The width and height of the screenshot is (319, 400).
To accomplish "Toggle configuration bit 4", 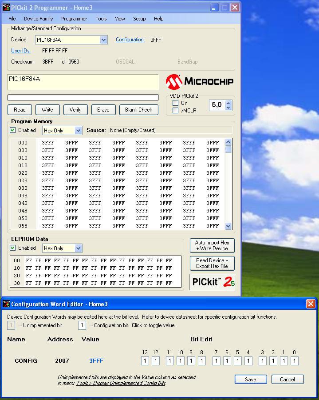I will (x=248, y=361).
